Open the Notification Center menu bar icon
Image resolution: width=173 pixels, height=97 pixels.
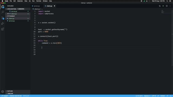(x=170, y=1)
